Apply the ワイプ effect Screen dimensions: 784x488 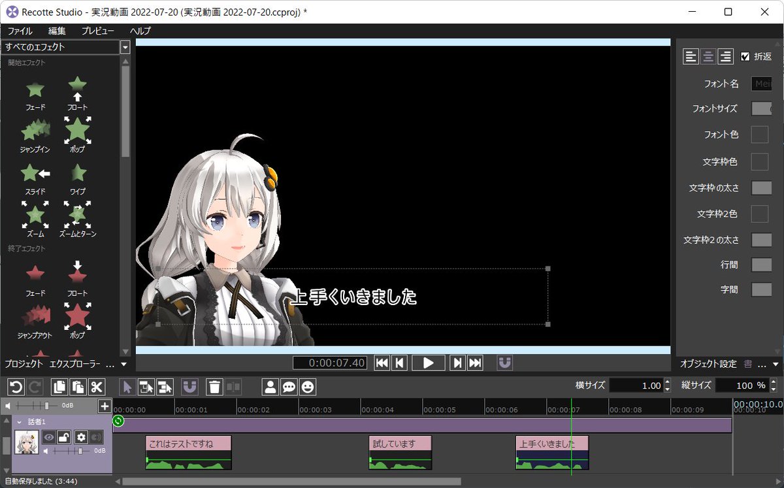click(x=77, y=178)
